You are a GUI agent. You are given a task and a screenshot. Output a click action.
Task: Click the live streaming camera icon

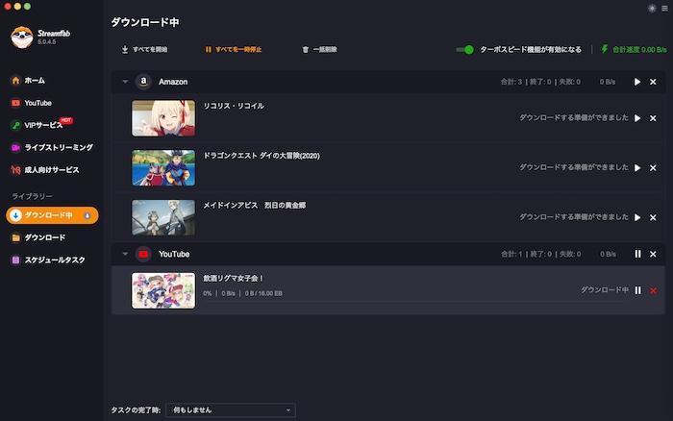pyautogui.click(x=16, y=148)
